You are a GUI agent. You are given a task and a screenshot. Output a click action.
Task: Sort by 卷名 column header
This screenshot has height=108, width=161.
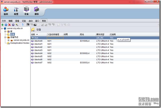88,34
